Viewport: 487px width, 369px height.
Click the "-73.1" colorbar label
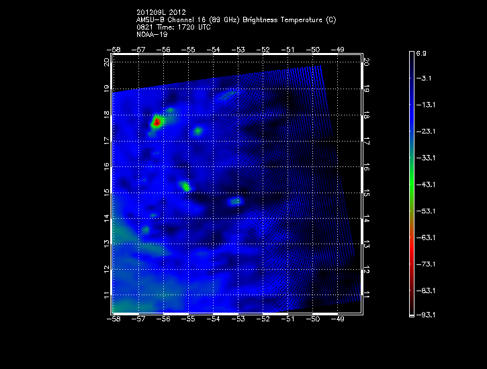[x=425, y=264]
